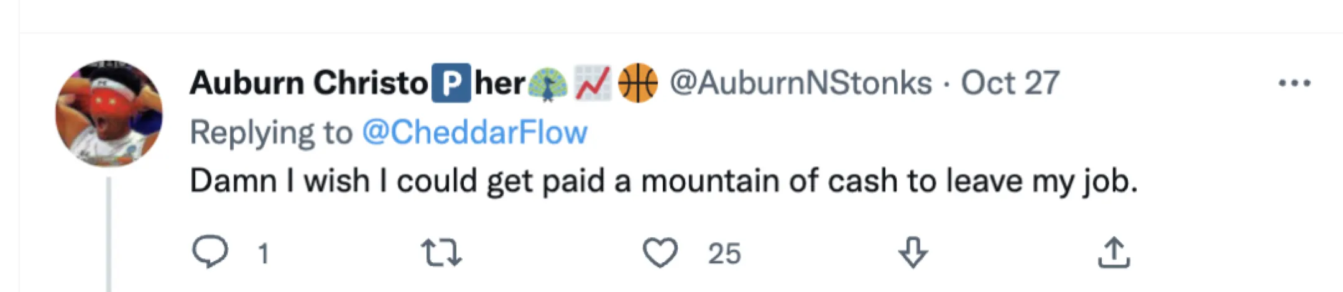
Task: Go to the @CheddarFlow profile link
Action: [474, 132]
